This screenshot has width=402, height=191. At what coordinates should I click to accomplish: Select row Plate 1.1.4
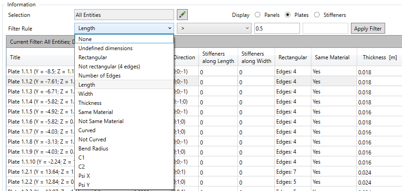click(41, 102)
